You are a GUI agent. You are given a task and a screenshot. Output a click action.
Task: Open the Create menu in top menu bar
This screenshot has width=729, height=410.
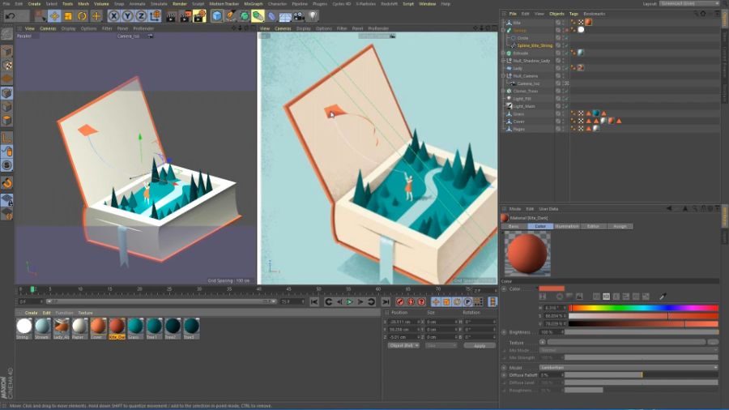point(34,4)
